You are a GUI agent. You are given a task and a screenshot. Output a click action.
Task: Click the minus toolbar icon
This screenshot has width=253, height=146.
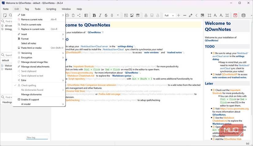pyautogui.click(x=185, y=15)
